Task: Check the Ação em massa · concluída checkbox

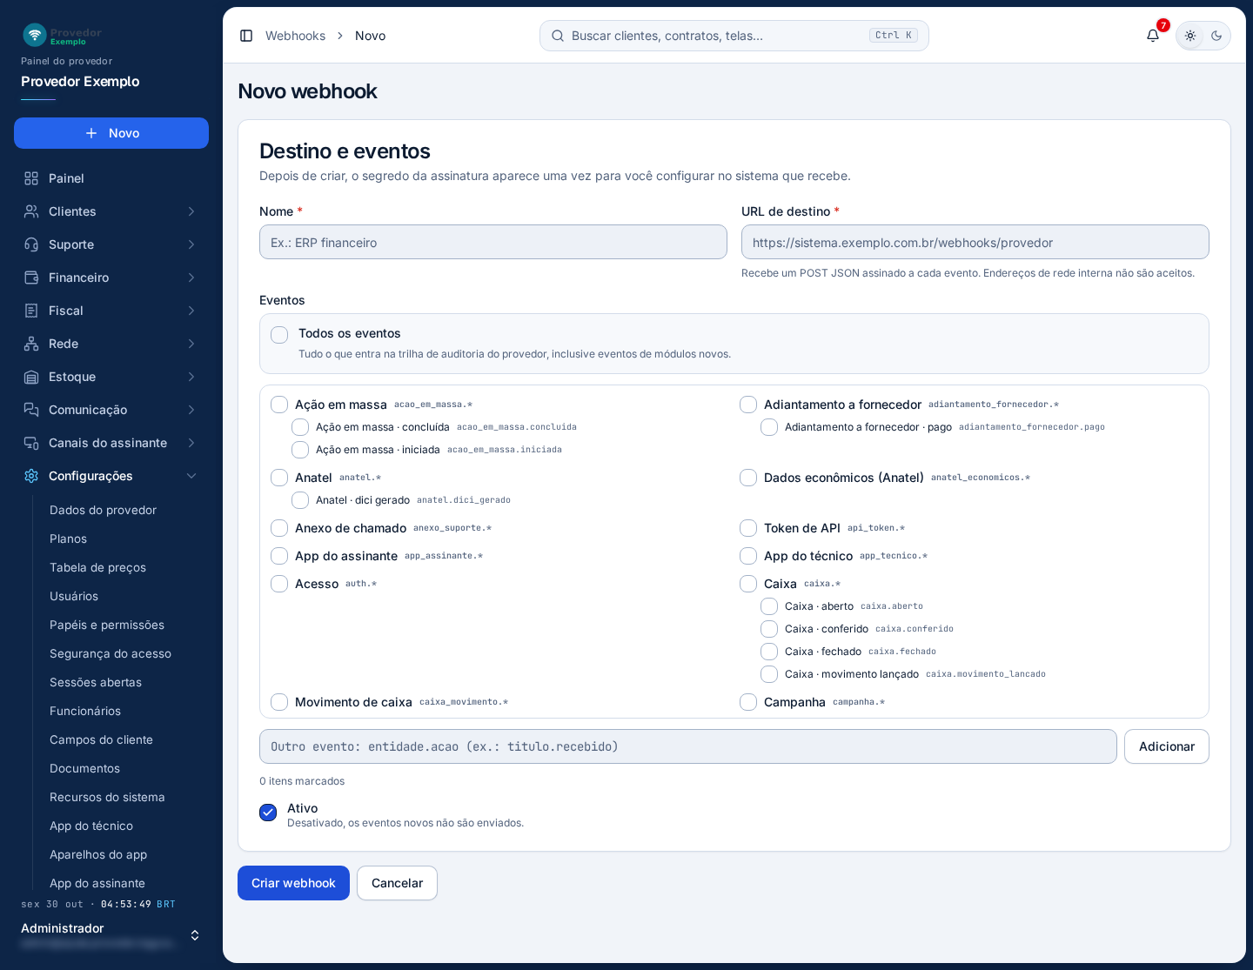Action: (x=300, y=427)
